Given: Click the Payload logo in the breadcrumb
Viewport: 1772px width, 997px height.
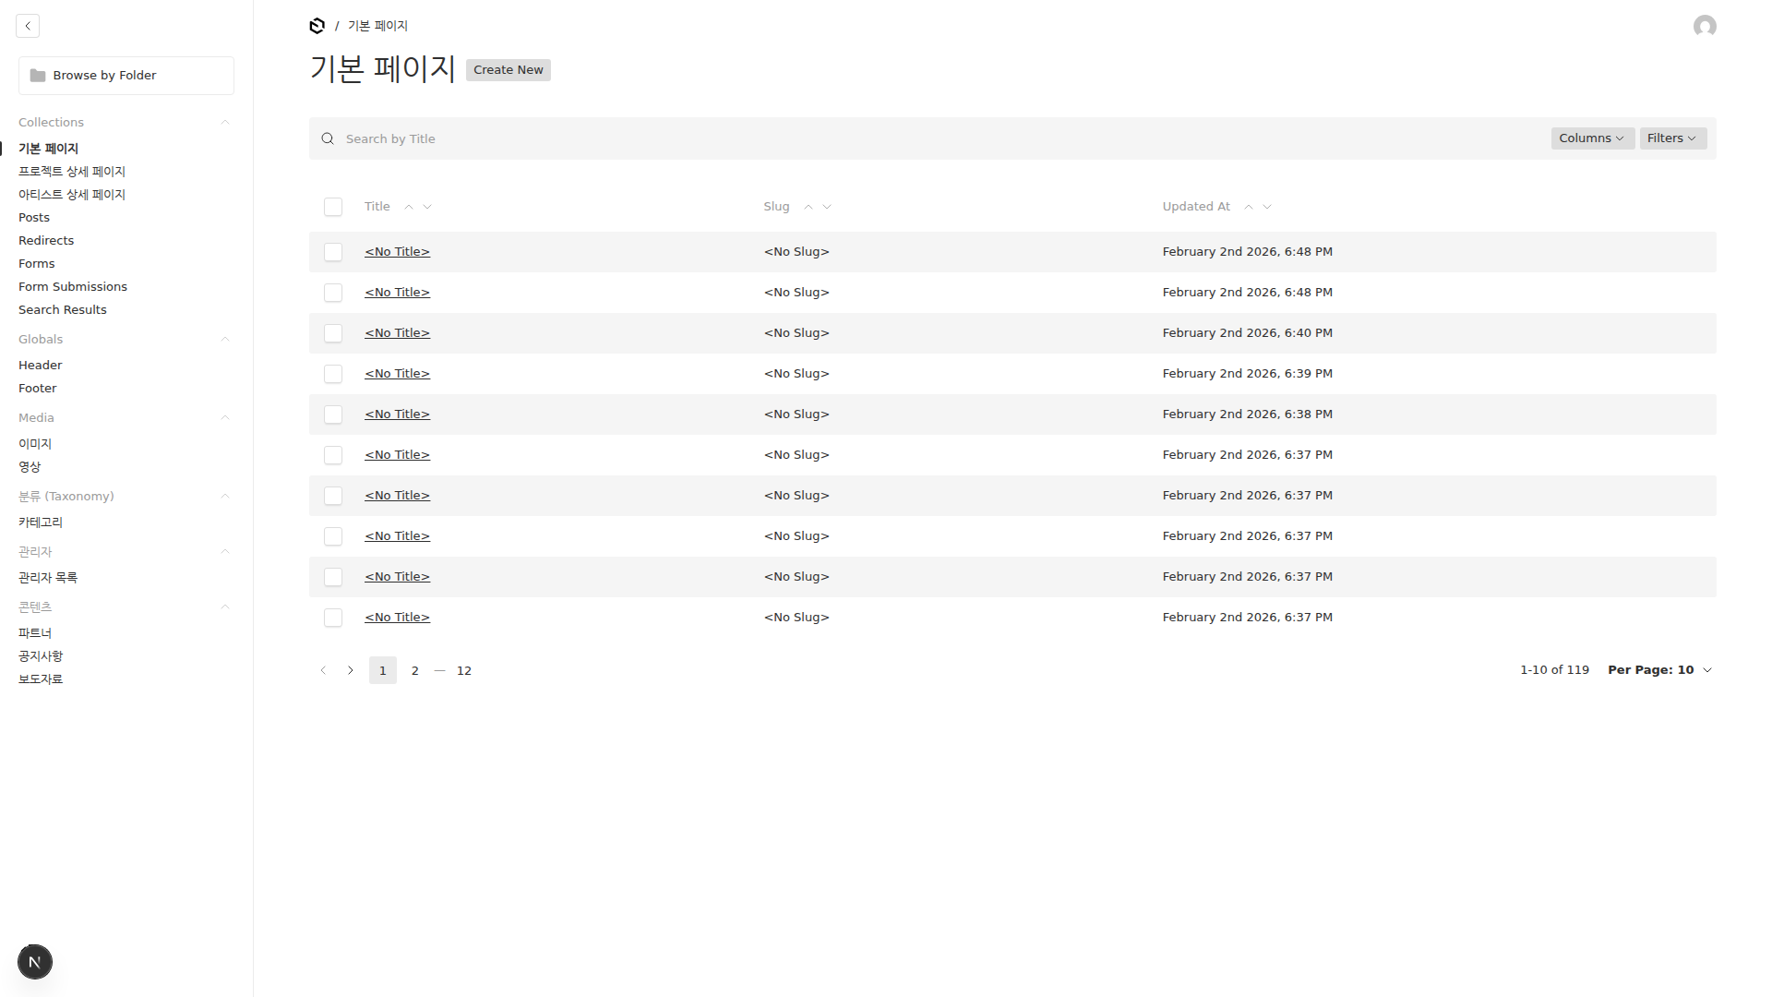Looking at the screenshot, I should [x=317, y=26].
